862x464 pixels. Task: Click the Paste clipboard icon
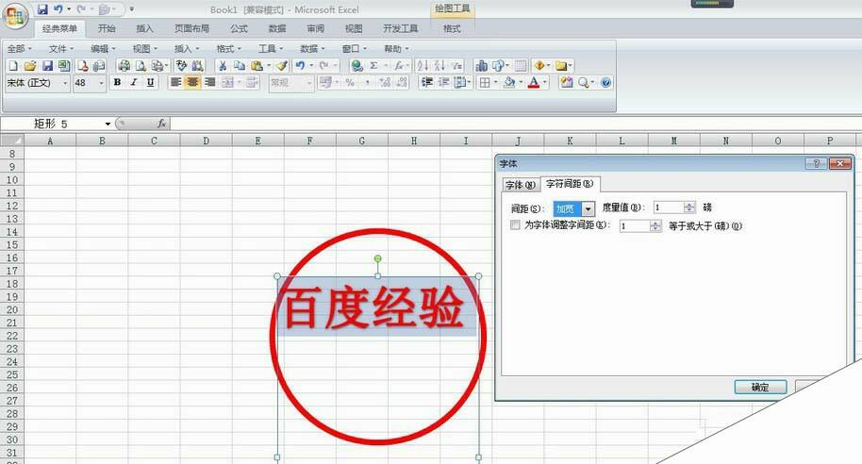(257, 66)
